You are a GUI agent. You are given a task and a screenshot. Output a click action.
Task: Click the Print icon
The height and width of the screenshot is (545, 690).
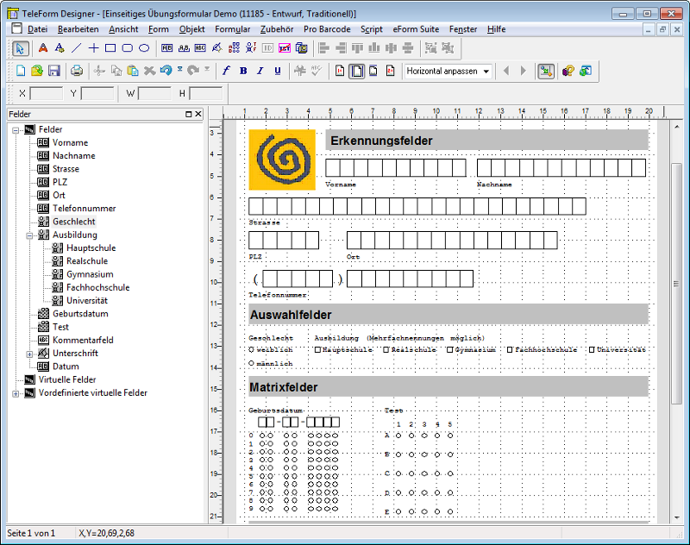tap(75, 71)
